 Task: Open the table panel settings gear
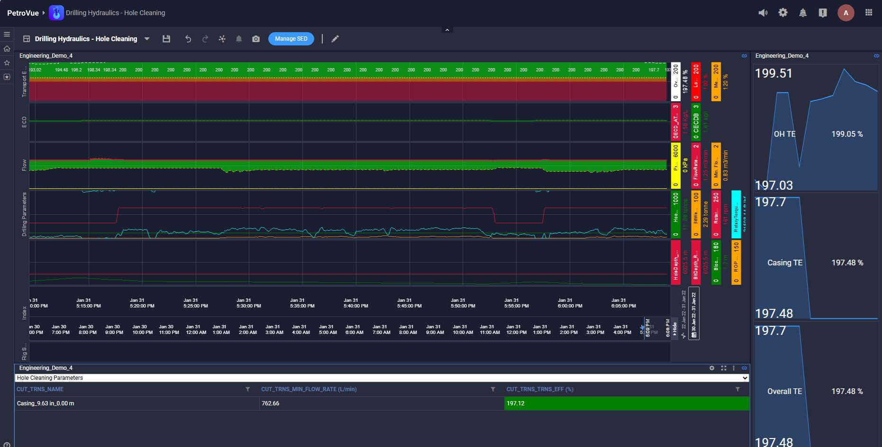tap(712, 368)
